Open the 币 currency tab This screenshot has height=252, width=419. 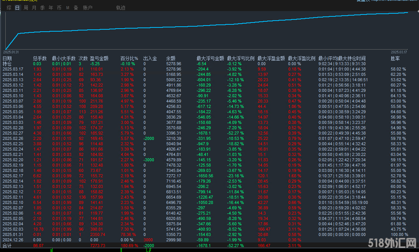(59, 8)
